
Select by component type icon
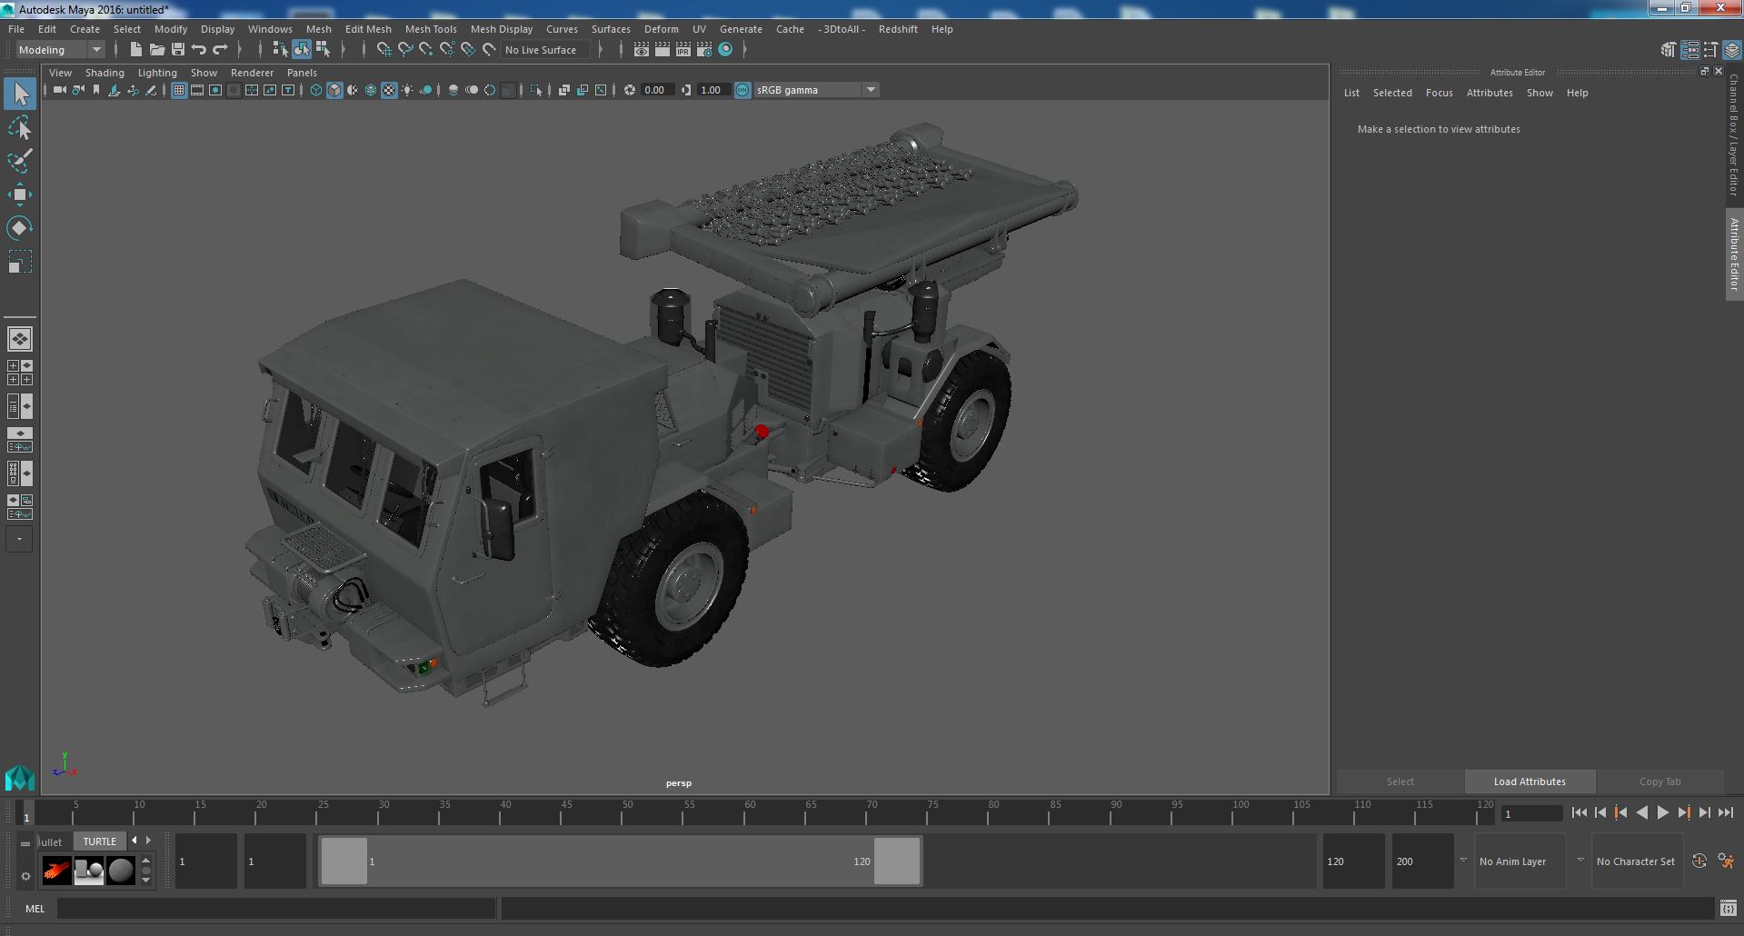click(323, 49)
